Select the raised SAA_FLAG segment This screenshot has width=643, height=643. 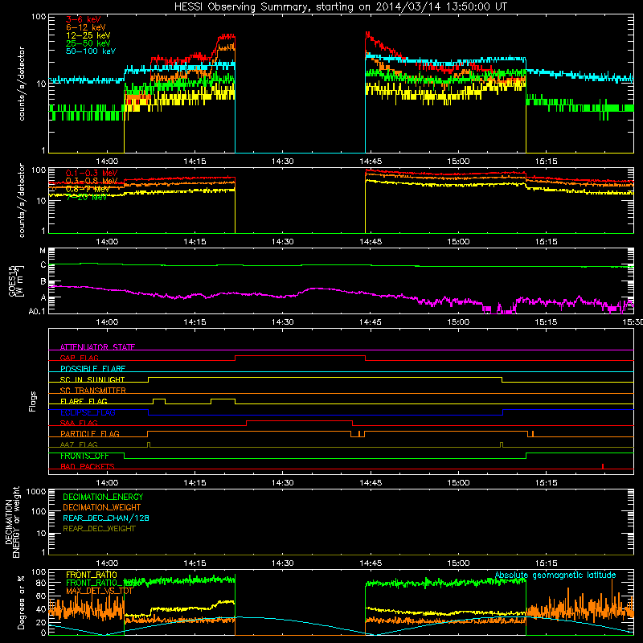(299, 420)
